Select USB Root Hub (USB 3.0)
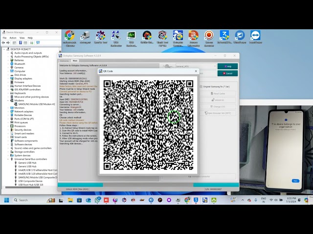The height and width of the screenshot is (234, 313). point(30,185)
